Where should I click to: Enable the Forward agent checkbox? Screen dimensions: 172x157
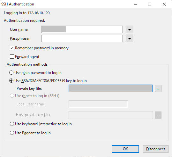coord(12,57)
